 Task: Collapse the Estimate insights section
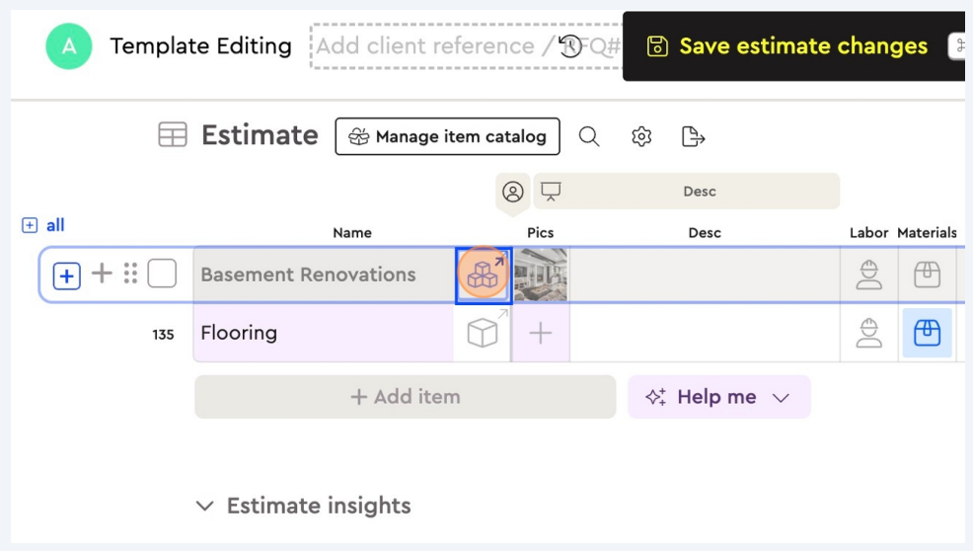pos(205,506)
